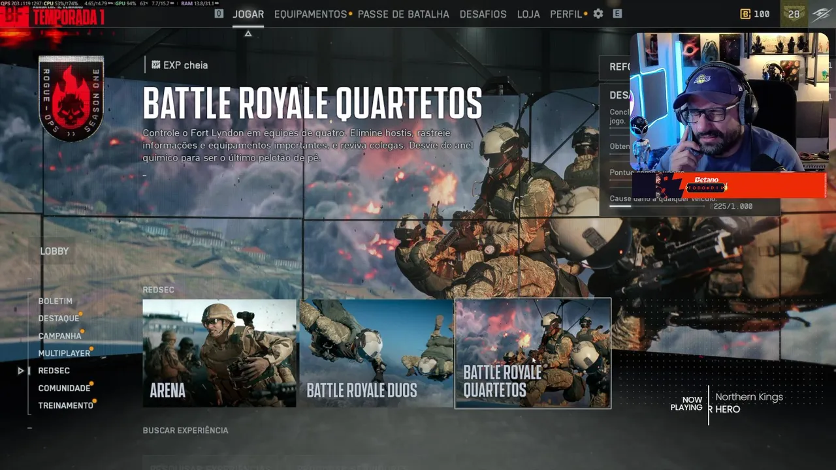836x470 pixels.
Task: Click the BF logo at top left
Action: [14, 14]
